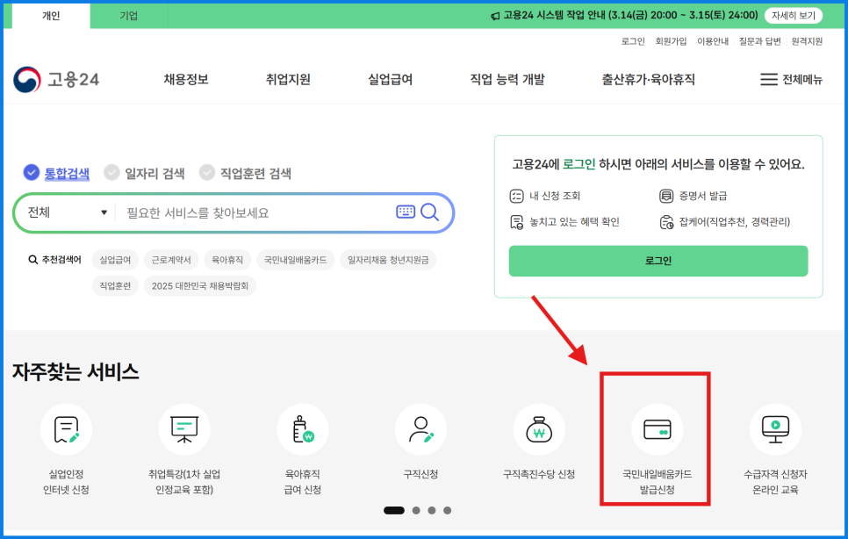
Task: Open the 채용정보 menu
Action: [x=186, y=80]
